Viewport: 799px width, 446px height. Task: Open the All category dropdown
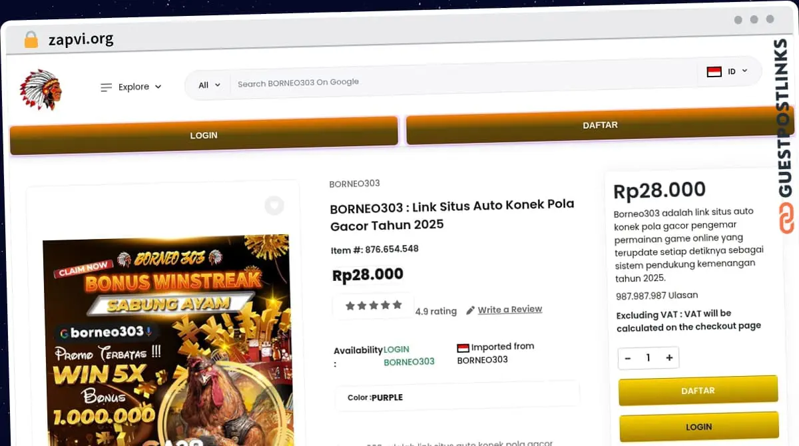pyautogui.click(x=209, y=85)
